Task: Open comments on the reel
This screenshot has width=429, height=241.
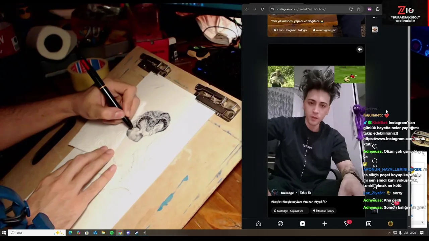Action: coord(375,161)
